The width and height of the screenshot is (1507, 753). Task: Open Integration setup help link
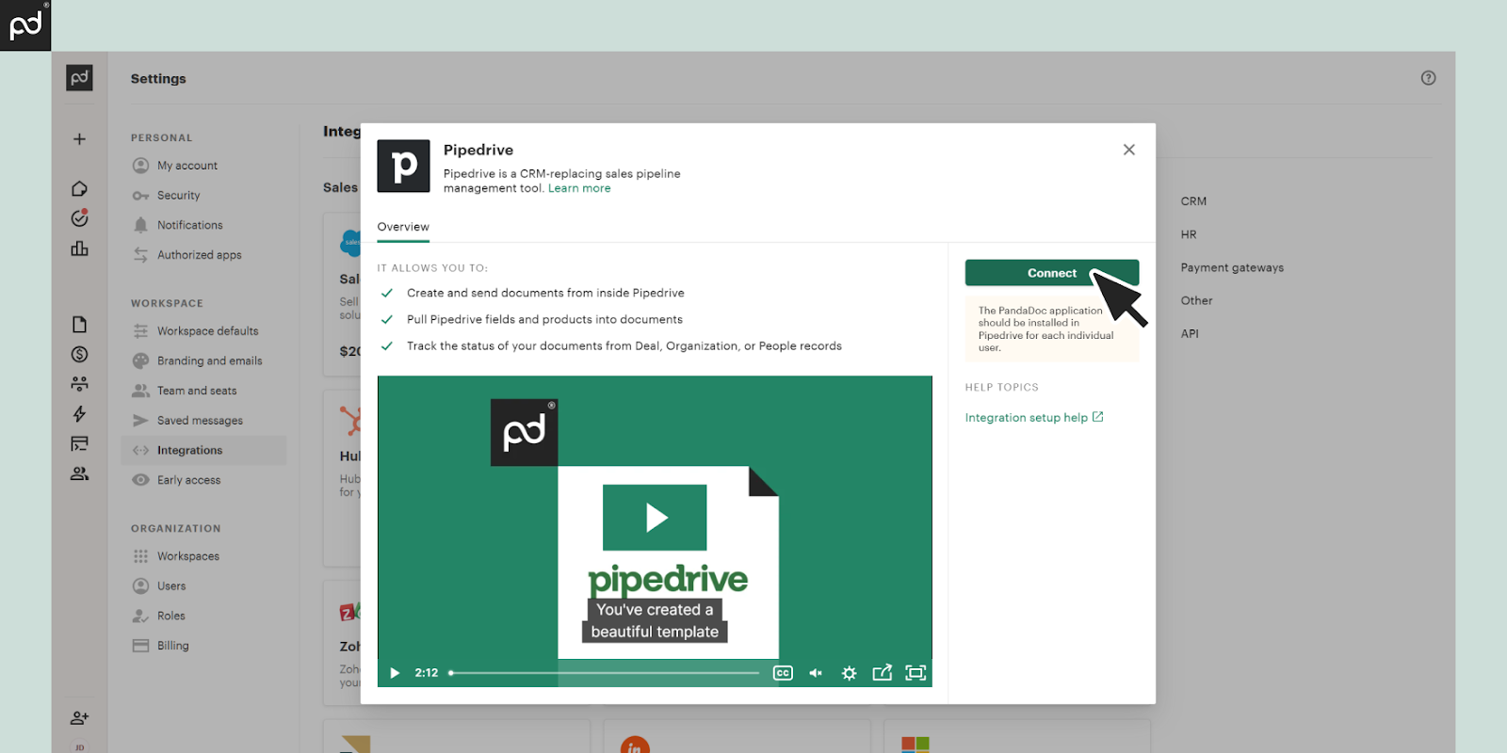[1033, 418]
